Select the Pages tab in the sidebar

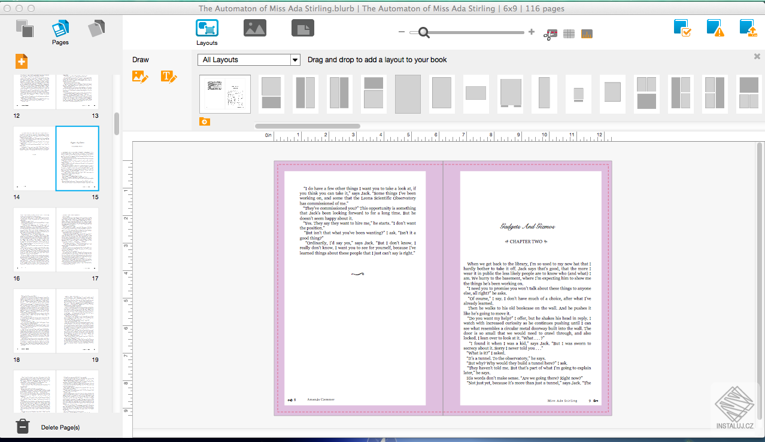click(x=60, y=33)
